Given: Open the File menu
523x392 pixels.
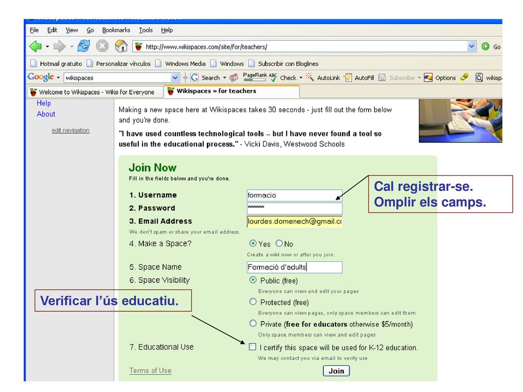Looking at the screenshot, I should coord(34,30).
